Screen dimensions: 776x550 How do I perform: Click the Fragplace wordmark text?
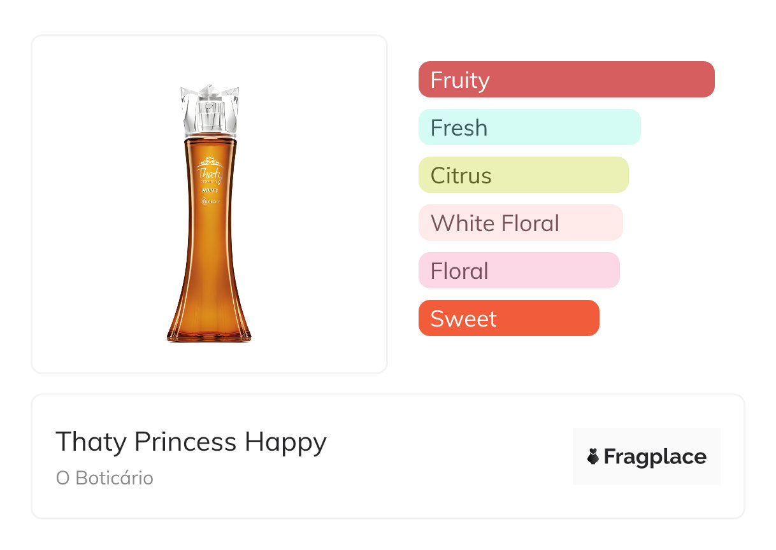655,457
